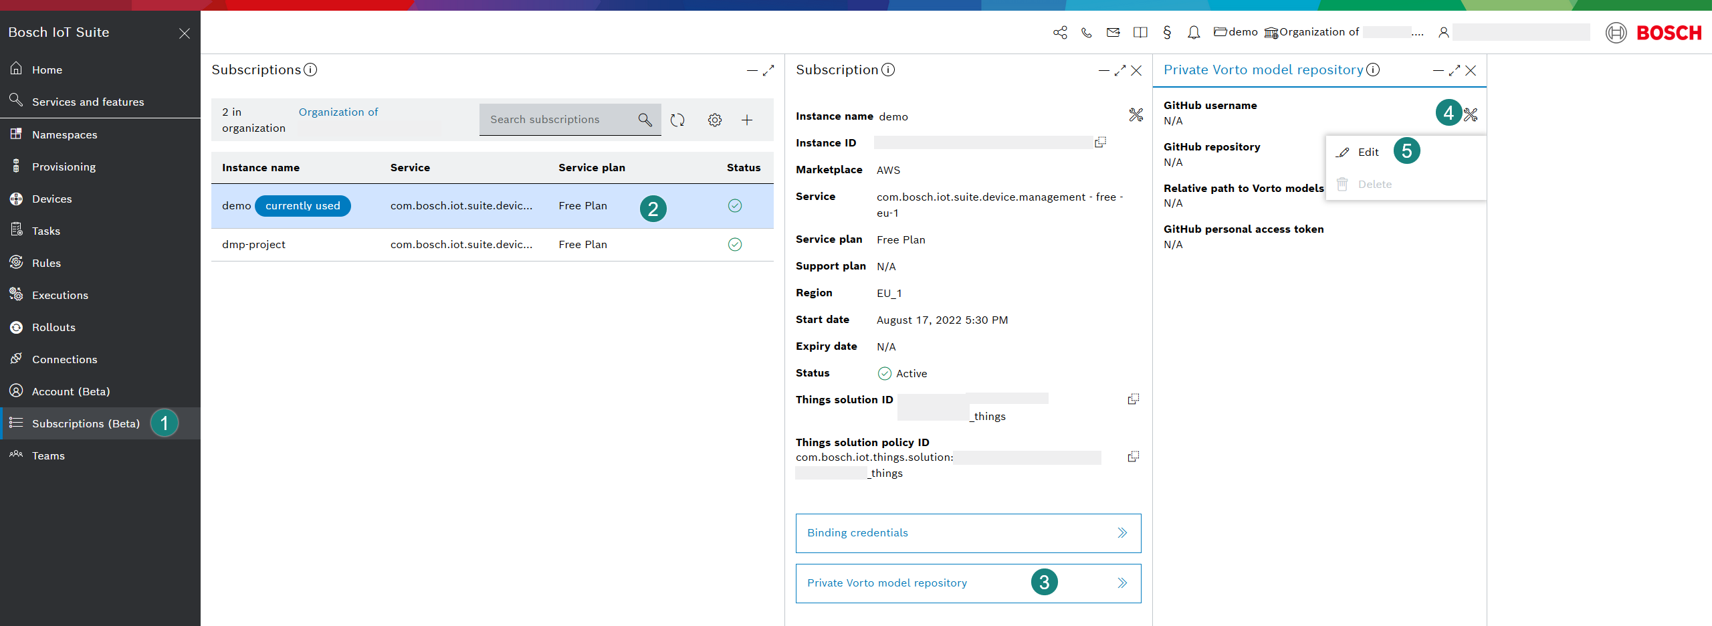1712x626 pixels.
Task: Expand Private Vorto model repository panel
Action: coord(1455,70)
